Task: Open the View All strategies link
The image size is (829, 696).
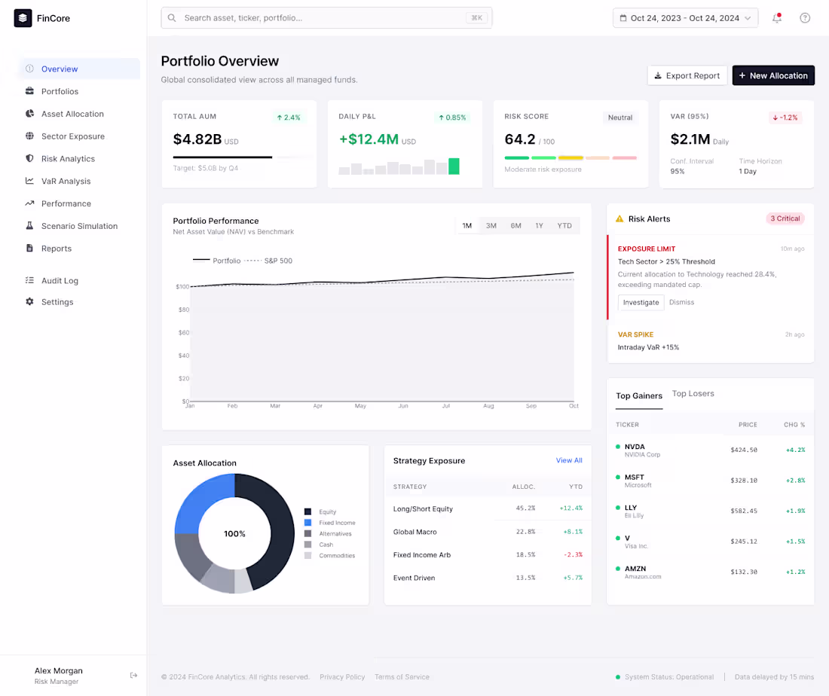Action: pos(569,460)
